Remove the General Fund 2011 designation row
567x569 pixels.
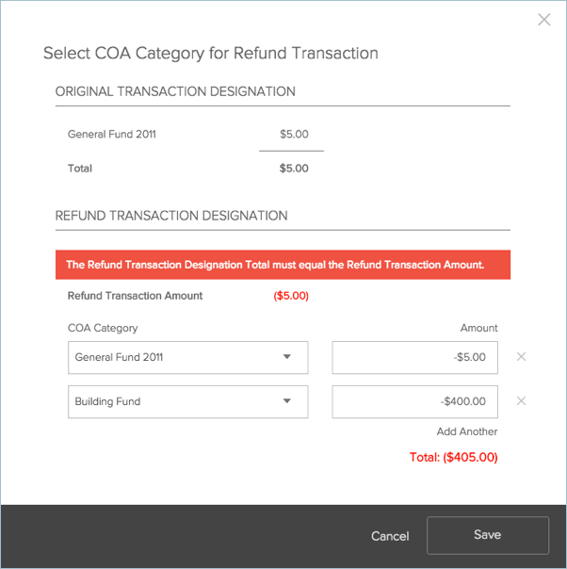(521, 357)
